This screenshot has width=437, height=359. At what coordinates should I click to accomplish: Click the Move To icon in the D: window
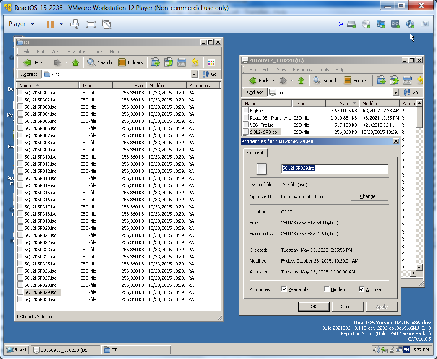tap(381, 81)
